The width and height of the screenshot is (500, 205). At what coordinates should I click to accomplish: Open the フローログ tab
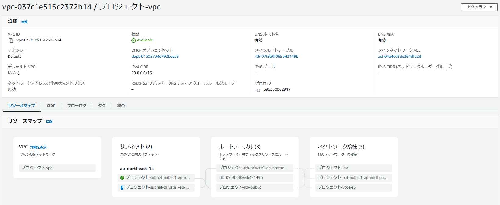(77, 106)
